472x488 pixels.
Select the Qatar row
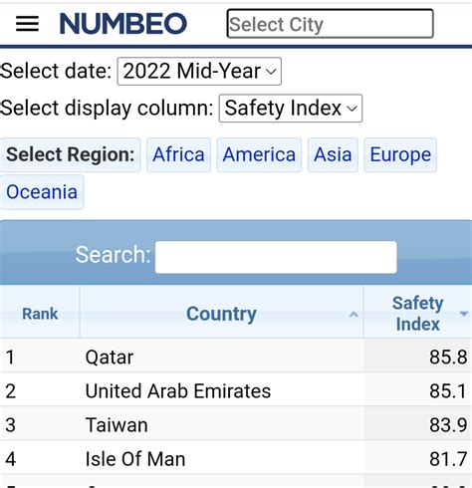pos(236,358)
